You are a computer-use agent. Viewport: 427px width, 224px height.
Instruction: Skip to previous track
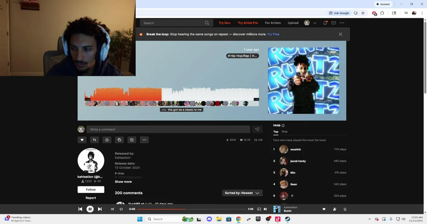pos(80,209)
